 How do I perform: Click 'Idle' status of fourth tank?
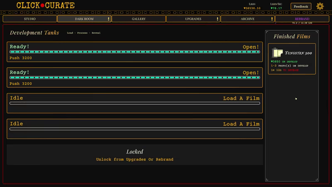point(17,123)
